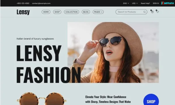The width and height of the screenshot is (175, 105).
Task: Open the shopping cart icon
Action: tap(152, 12)
